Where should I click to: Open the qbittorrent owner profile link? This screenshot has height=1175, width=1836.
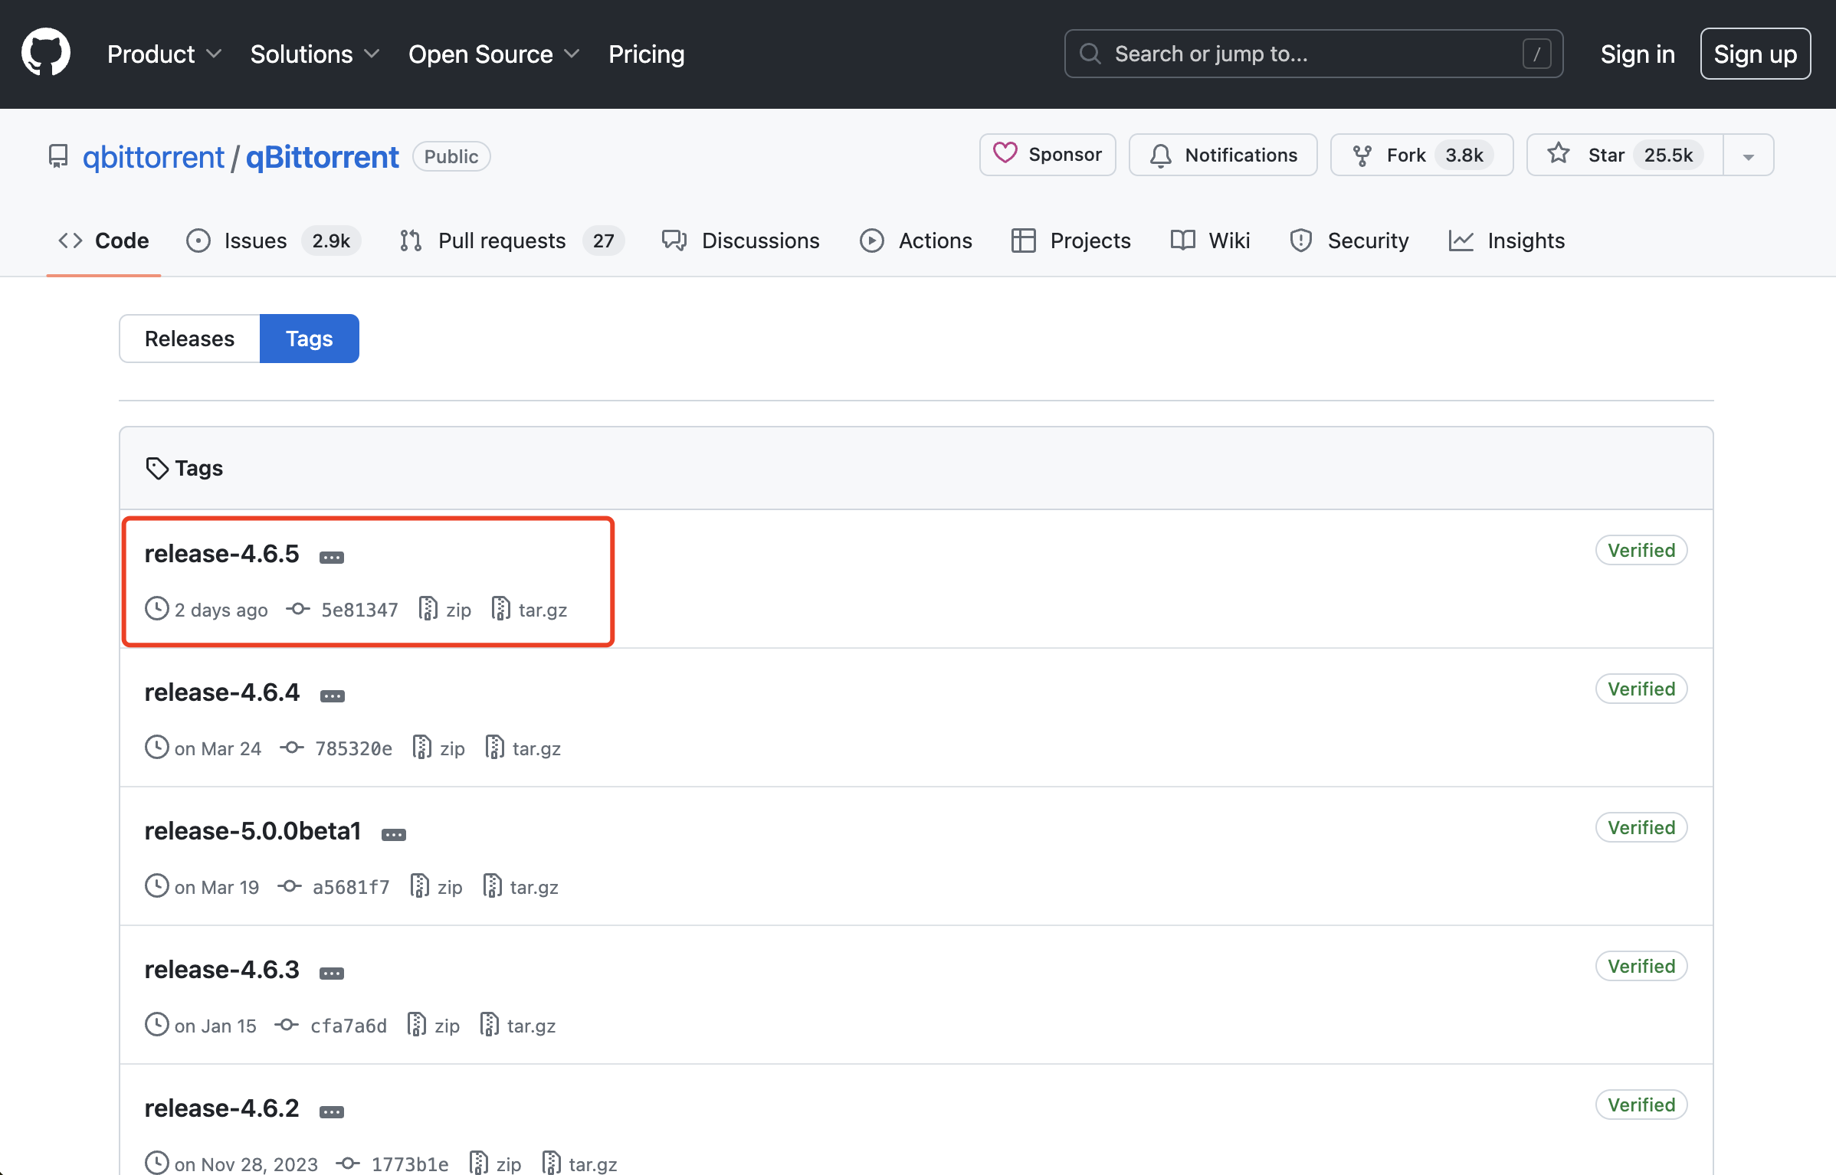click(x=153, y=156)
